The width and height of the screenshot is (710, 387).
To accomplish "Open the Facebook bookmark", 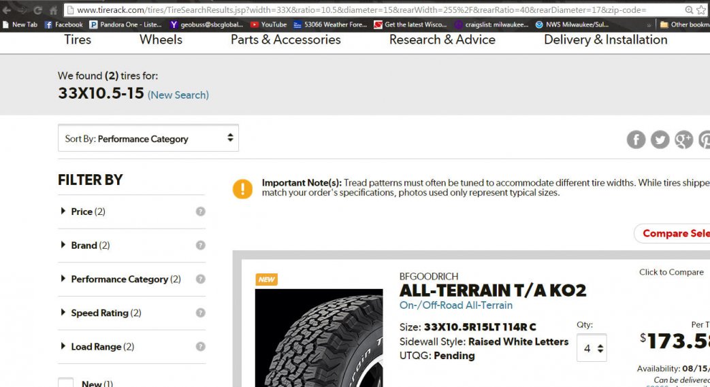I will click(x=63, y=24).
